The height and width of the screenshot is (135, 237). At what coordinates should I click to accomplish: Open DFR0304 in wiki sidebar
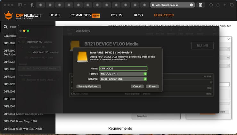tap(9, 99)
